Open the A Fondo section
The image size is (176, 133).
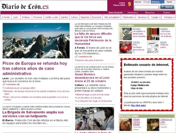[6, 17]
